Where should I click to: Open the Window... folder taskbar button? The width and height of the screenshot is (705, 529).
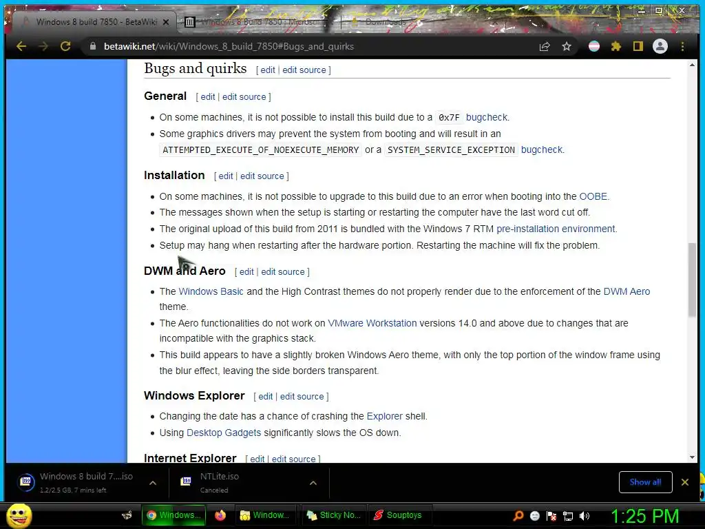264,515
